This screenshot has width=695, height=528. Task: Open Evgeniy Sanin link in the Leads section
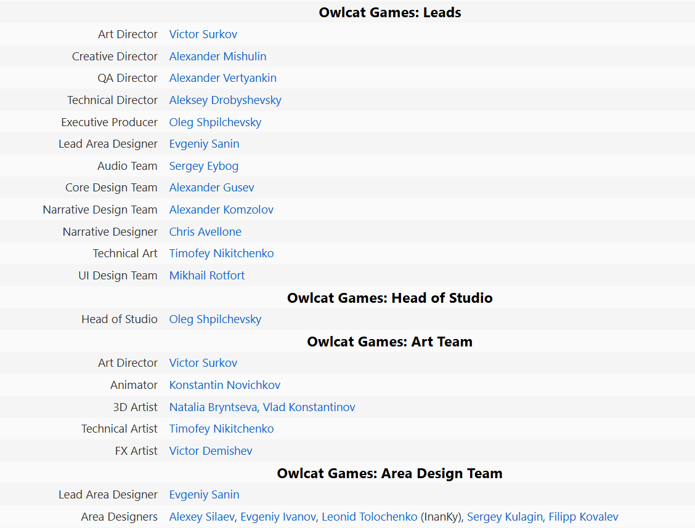pos(205,144)
